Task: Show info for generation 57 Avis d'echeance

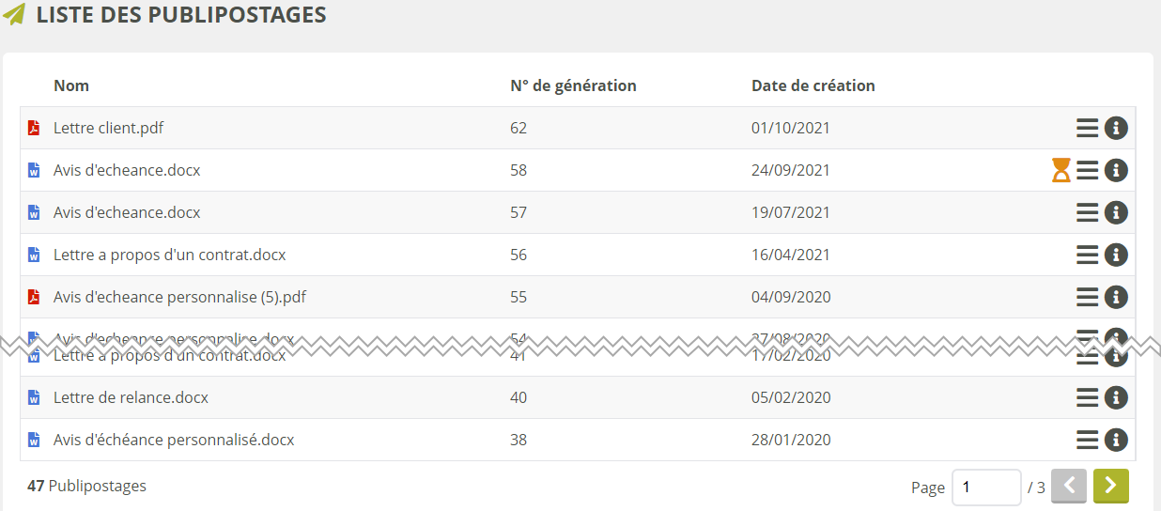Action: coord(1116,212)
